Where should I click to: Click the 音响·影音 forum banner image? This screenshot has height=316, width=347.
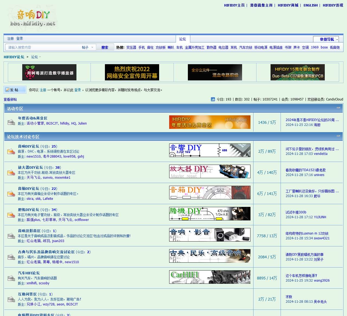tap(210, 235)
